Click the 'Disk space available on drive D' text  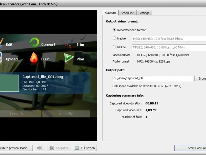pyautogui.click(x=147, y=86)
